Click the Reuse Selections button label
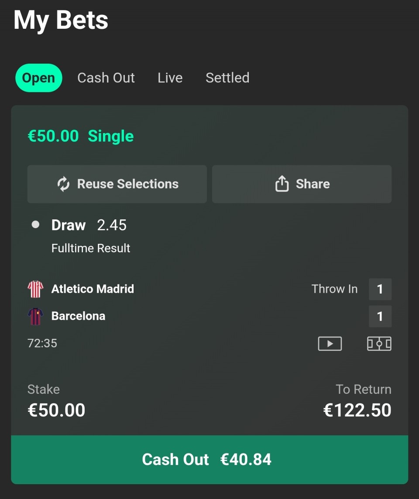 pos(127,184)
